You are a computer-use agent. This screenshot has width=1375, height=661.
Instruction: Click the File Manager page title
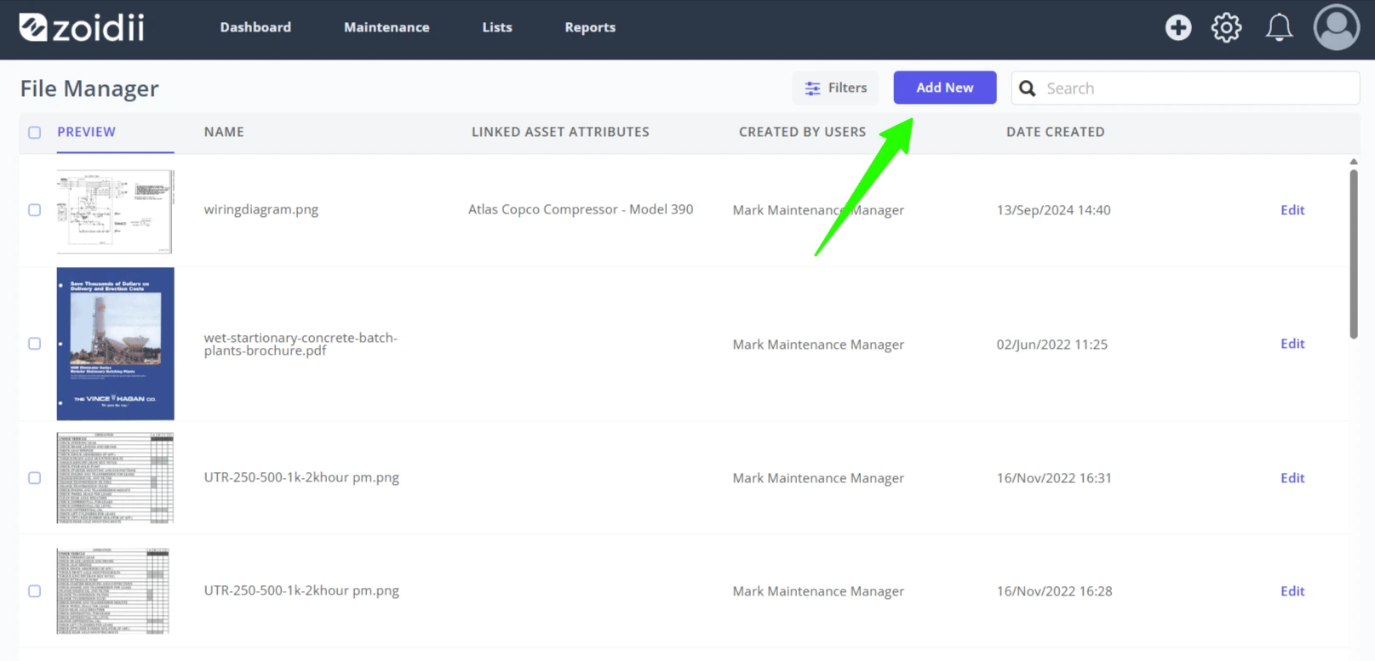[x=89, y=88]
